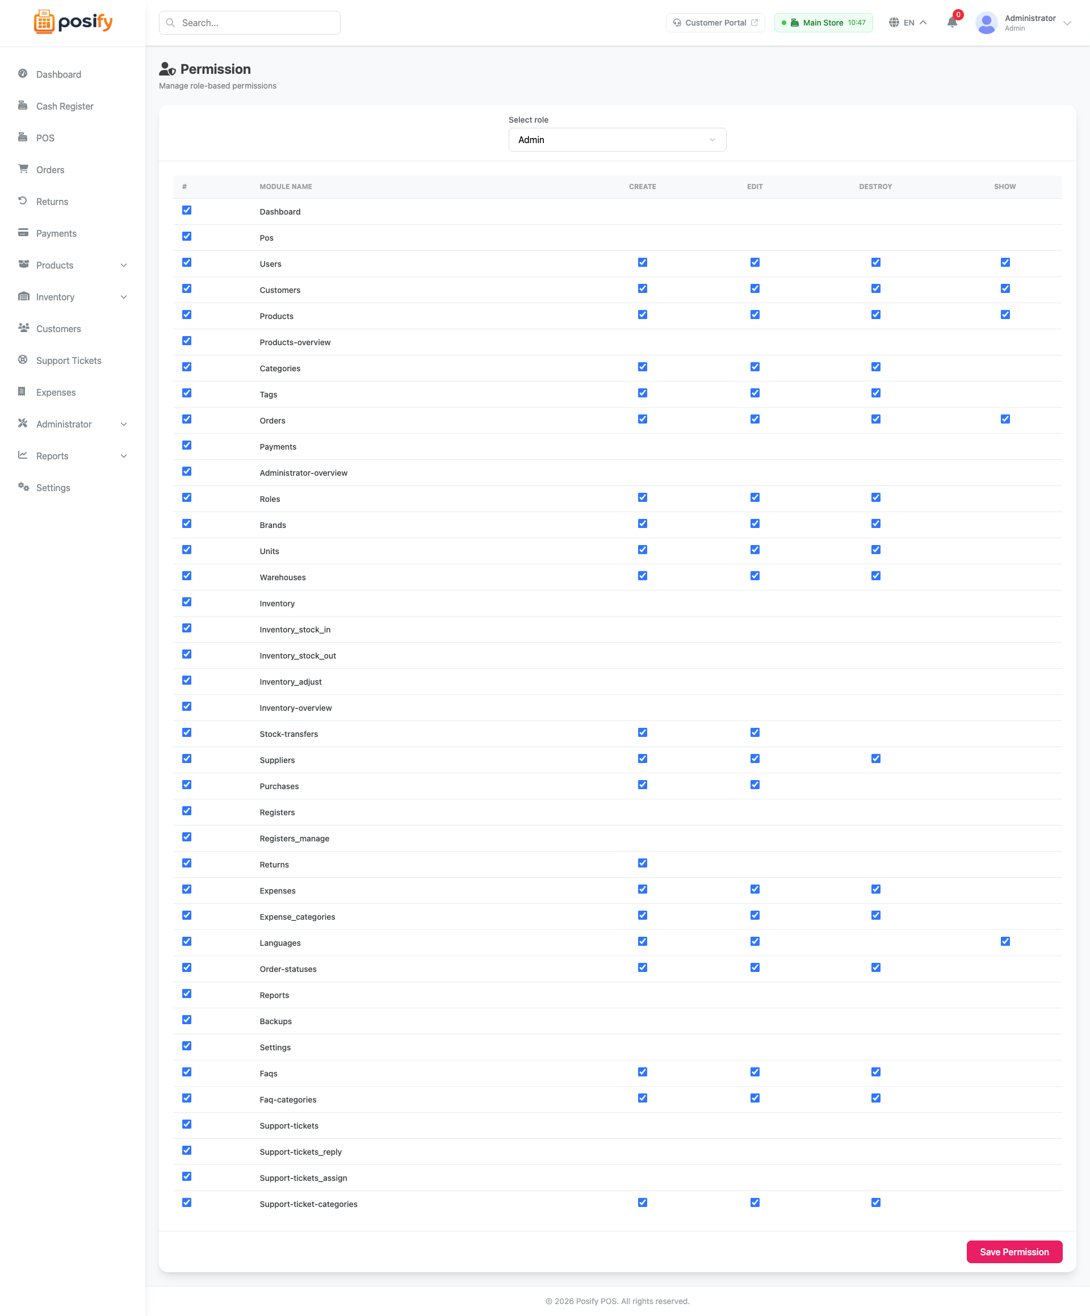The height and width of the screenshot is (1316, 1090).
Task: Uncheck Show permission for Languages
Action: 1005,942
